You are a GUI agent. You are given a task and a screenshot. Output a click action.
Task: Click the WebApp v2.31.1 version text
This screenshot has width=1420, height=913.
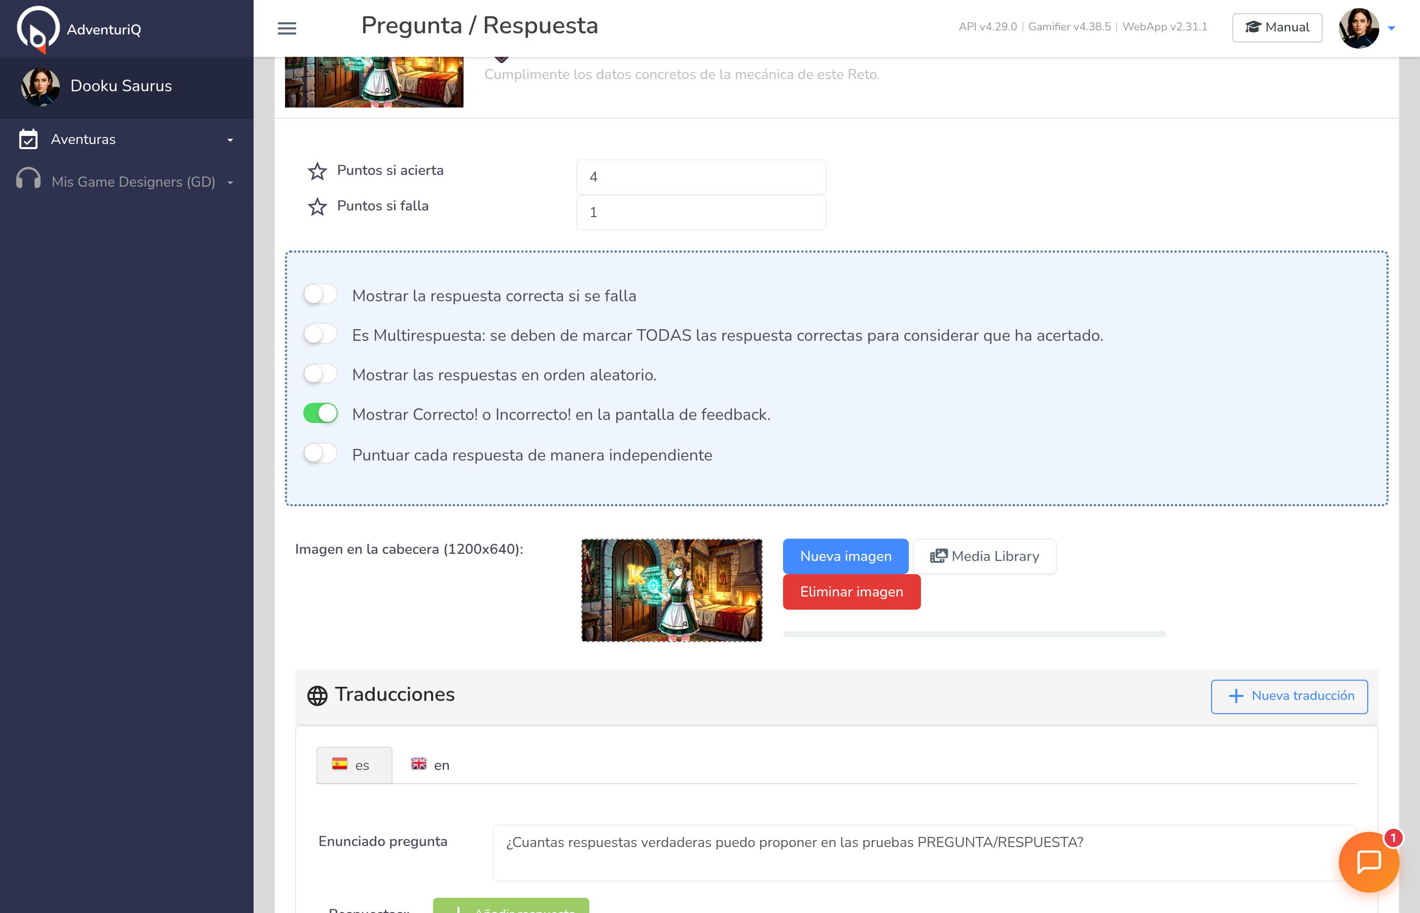click(1164, 27)
